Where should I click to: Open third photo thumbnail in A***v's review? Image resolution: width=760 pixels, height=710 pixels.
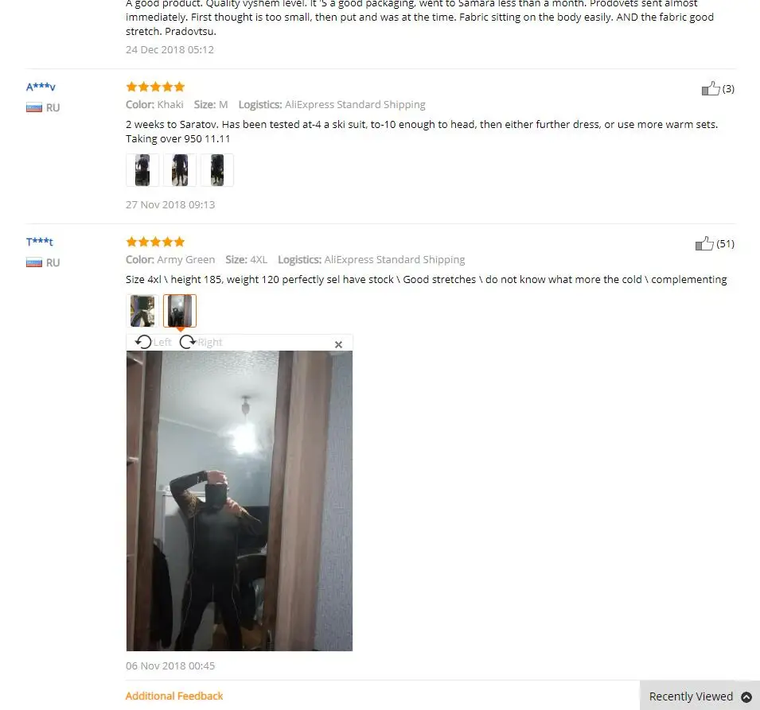(217, 170)
